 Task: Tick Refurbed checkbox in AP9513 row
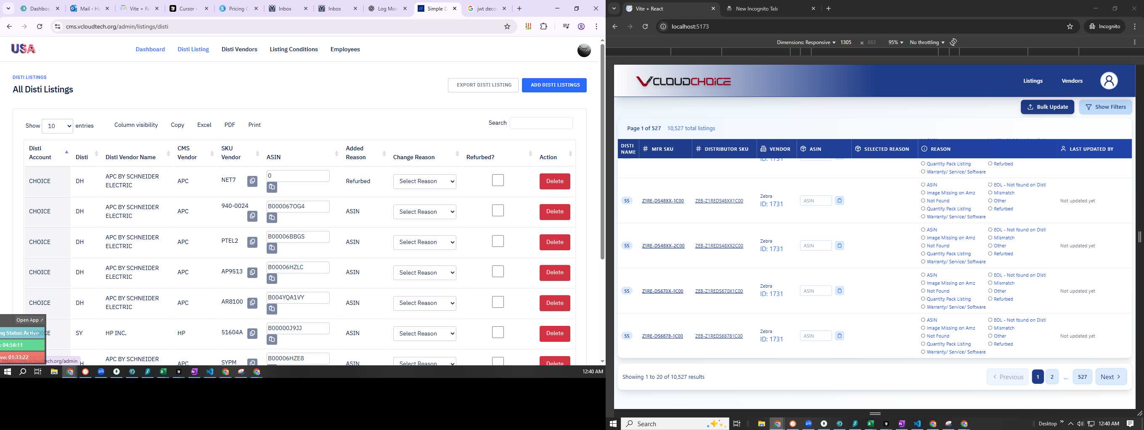(498, 271)
